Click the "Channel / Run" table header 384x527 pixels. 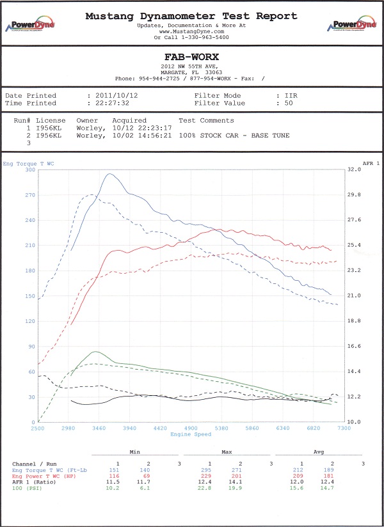[x=35, y=464]
